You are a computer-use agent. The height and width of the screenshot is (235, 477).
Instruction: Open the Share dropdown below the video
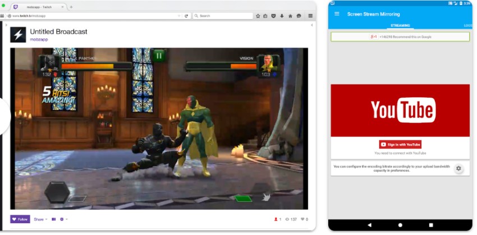click(40, 219)
